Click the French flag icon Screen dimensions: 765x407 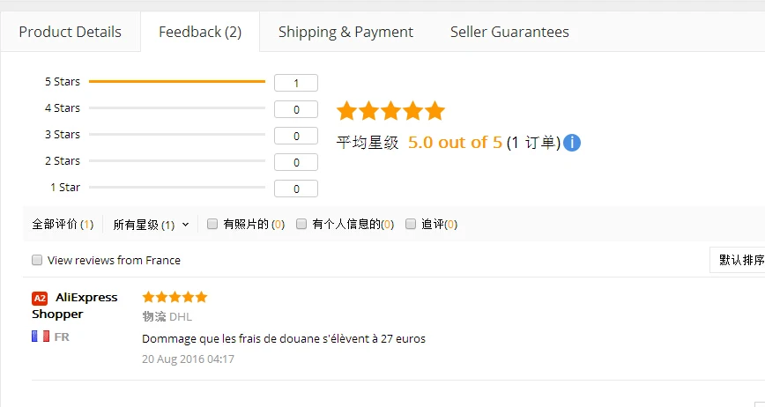(x=41, y=337)
